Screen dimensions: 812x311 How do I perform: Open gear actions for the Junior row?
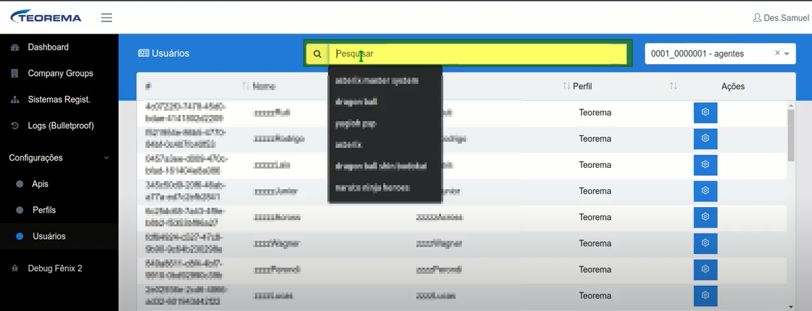coord(705,191)
